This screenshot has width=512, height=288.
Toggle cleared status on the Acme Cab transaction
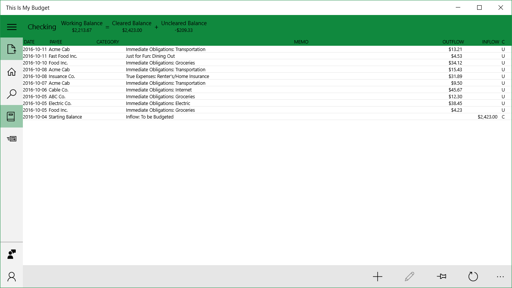pos(503,49)
